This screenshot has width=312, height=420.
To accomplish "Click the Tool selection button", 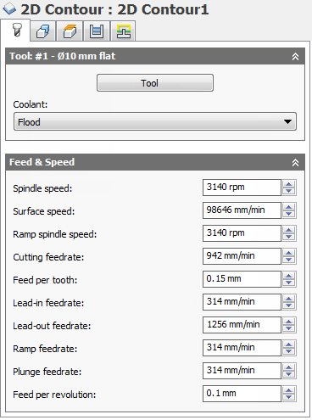I will 155,83.
